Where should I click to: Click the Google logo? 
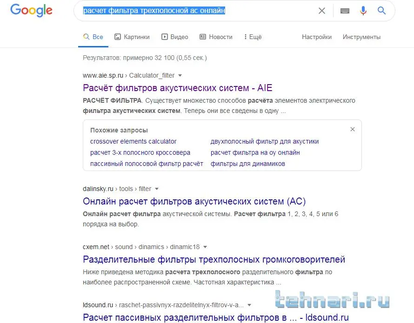(31, 11)
